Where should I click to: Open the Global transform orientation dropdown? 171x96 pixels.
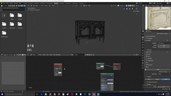click(x=76, y=6)
